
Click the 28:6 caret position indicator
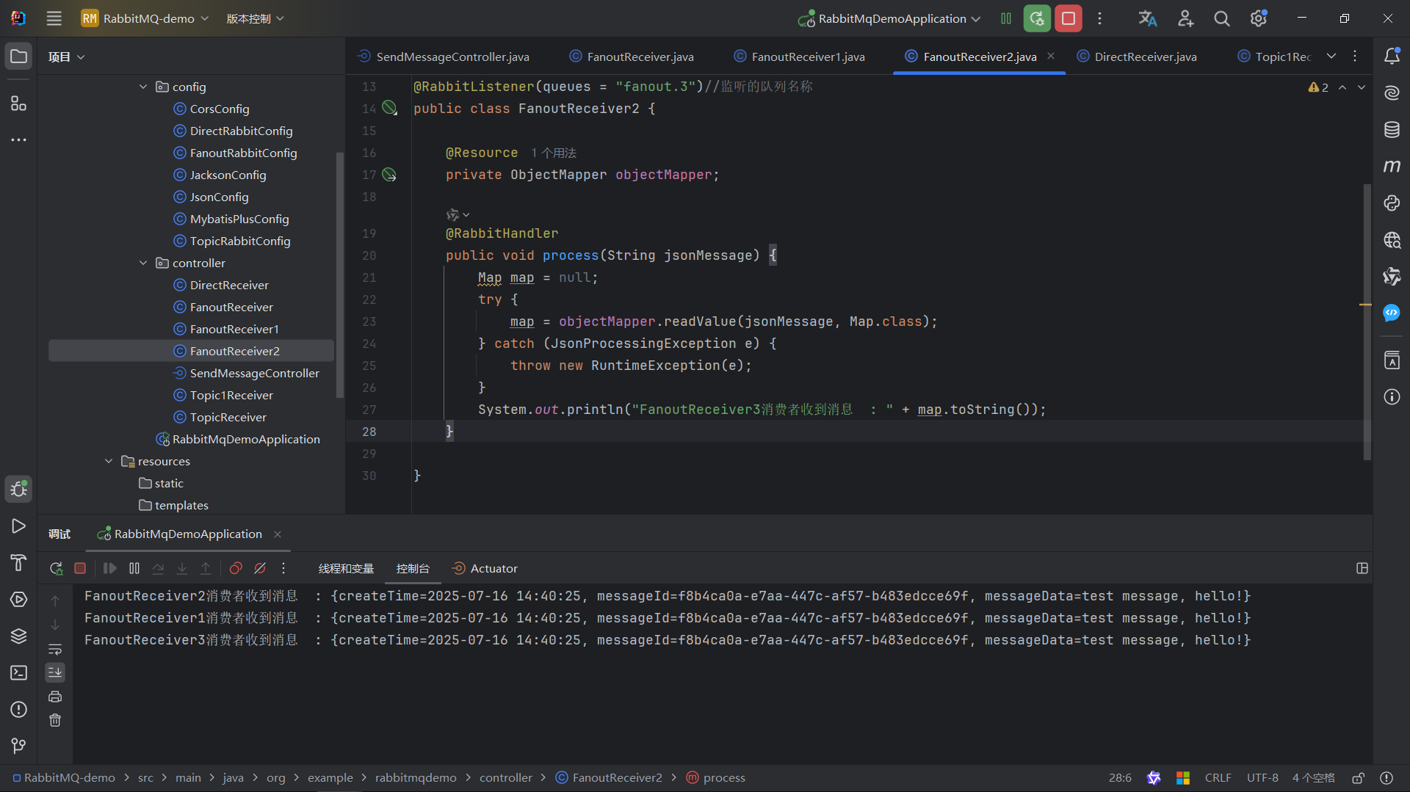point(1120,777)
